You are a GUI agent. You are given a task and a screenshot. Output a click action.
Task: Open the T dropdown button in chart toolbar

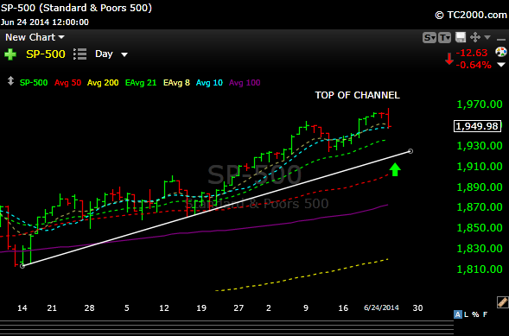(445, 38)
